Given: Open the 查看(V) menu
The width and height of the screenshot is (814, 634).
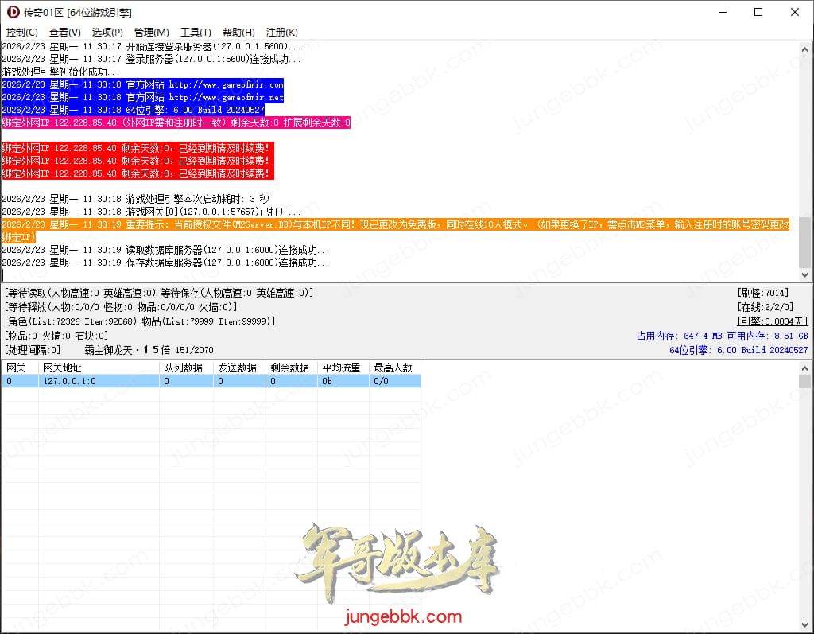Looking at the screenshot, I should (x=64, y=33).
